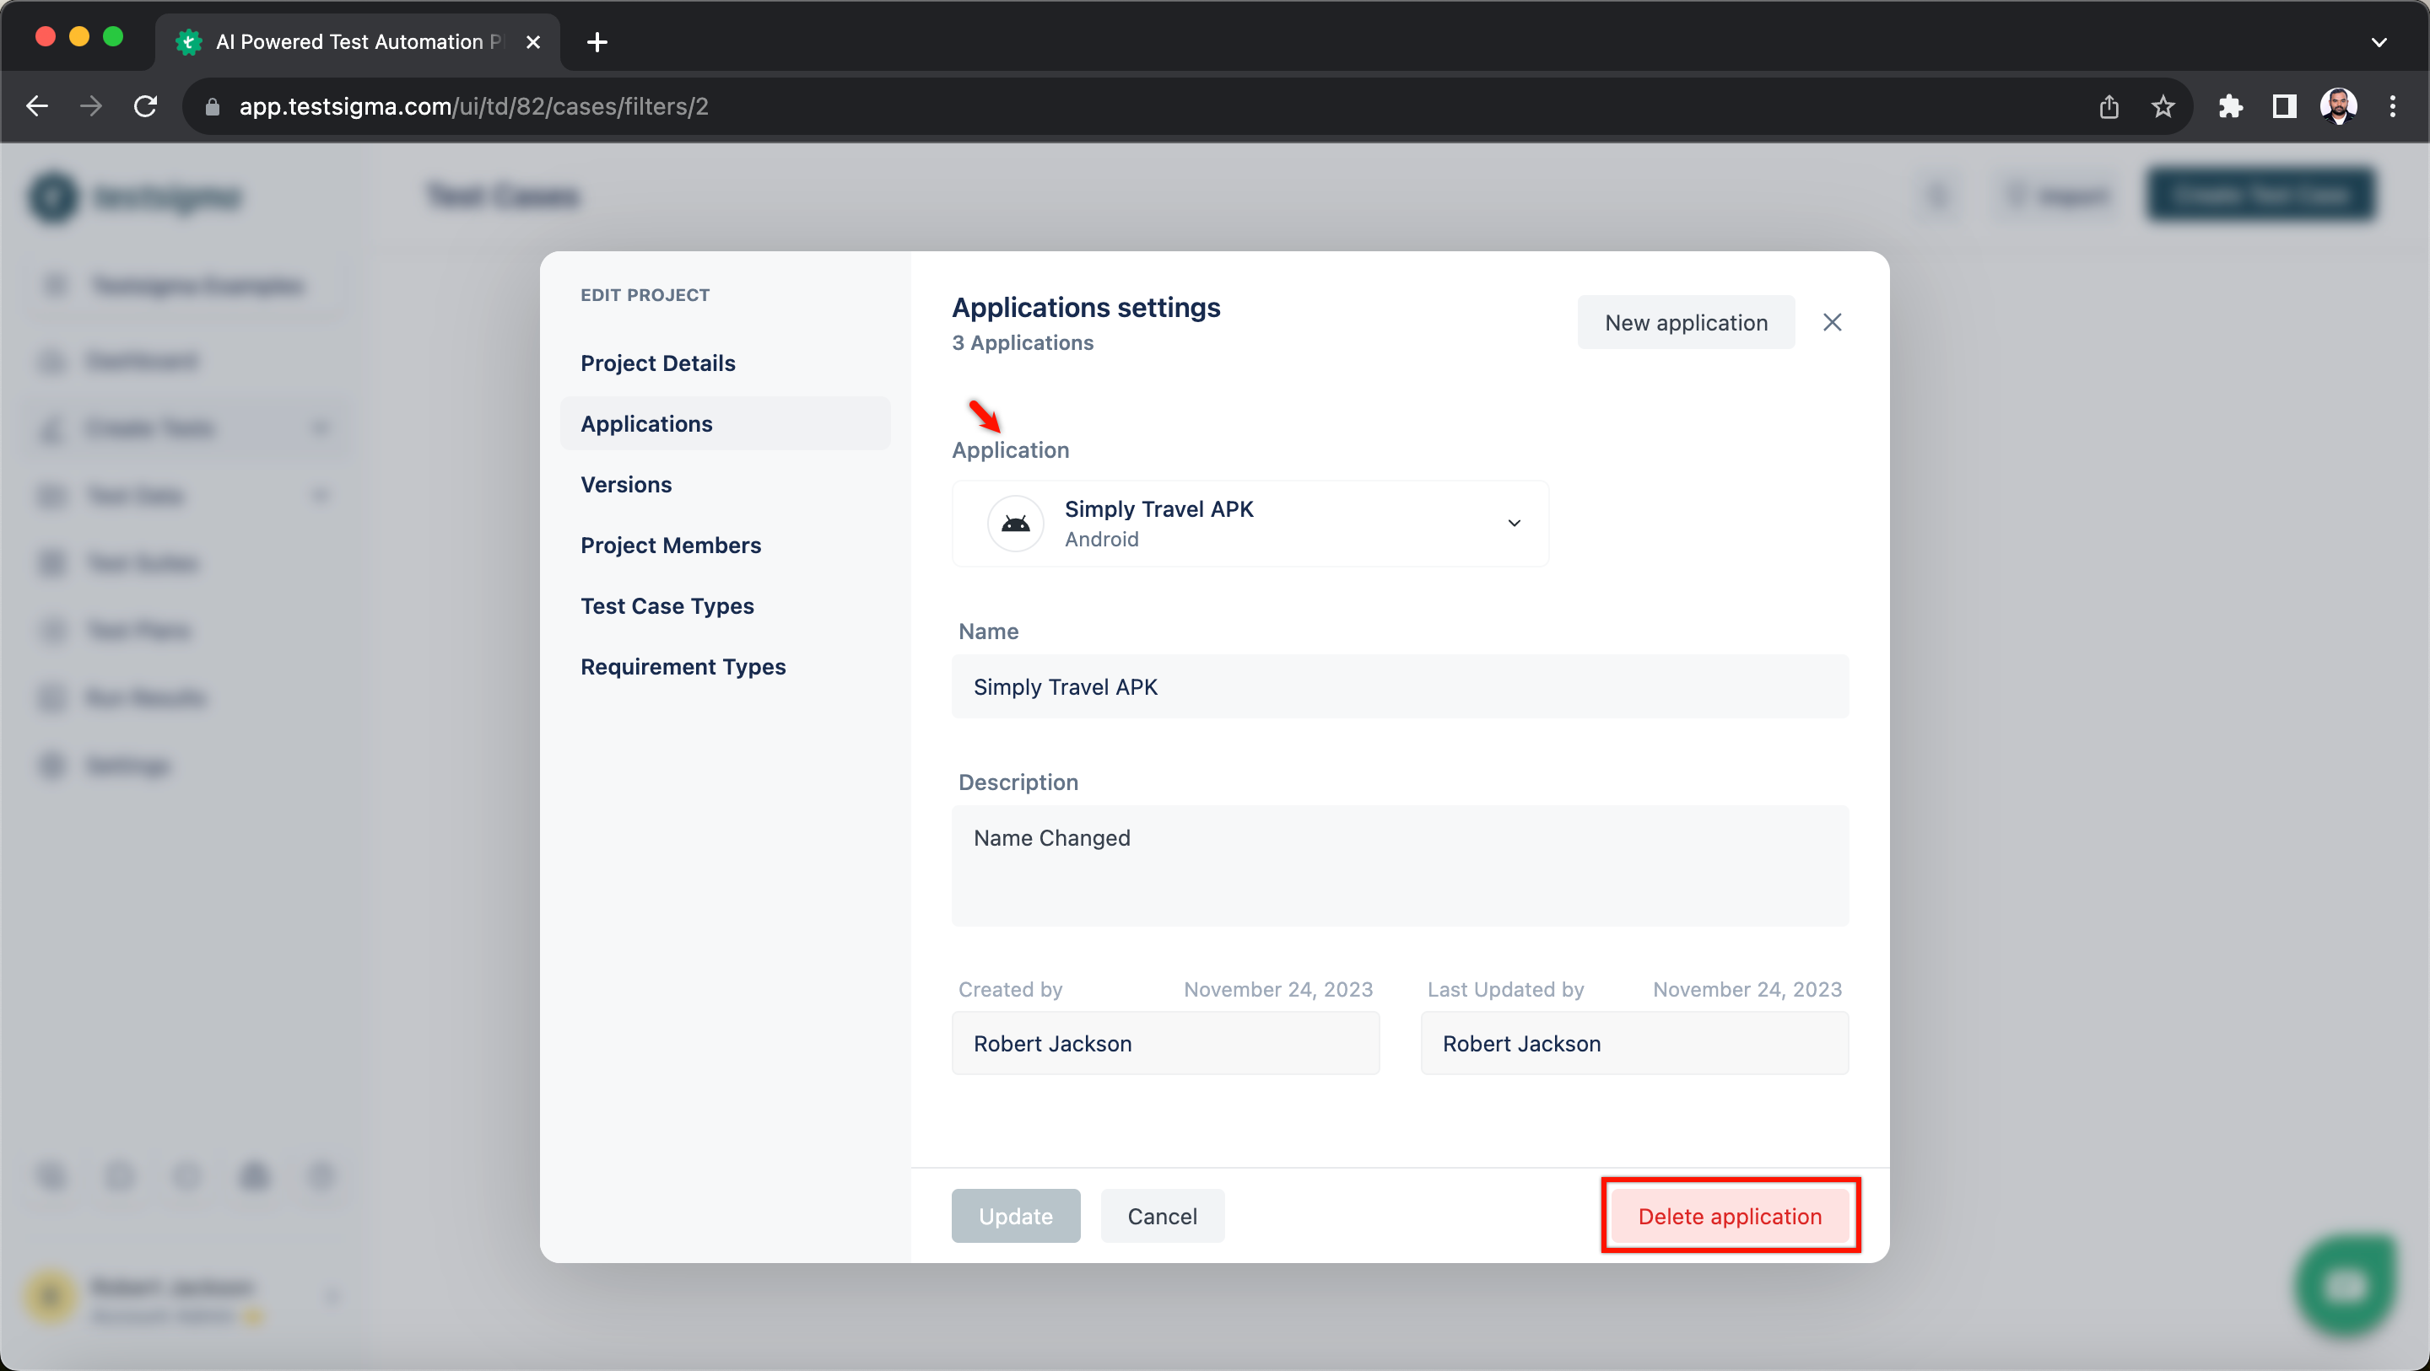Viewport: 2430px width, 1371px height.
Task: Click the '3 Applications' count text
Action: pos(1023,342)
